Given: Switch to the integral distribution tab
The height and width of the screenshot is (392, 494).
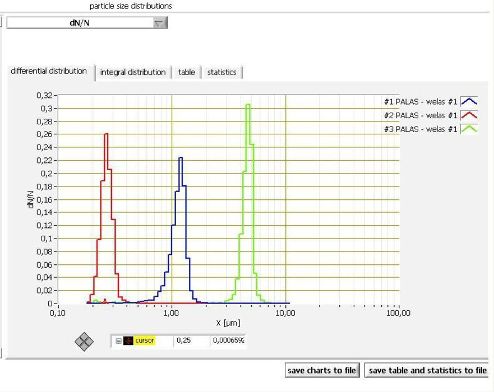Looking at the screenshot, I should [x=133, y=72].
